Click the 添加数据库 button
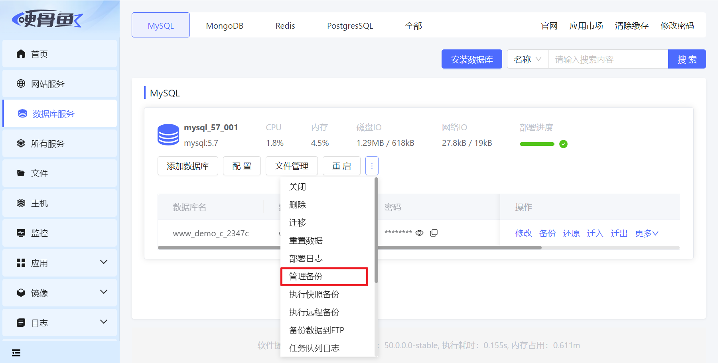Screen dimensions: 718x363 [x=188, y=166]
